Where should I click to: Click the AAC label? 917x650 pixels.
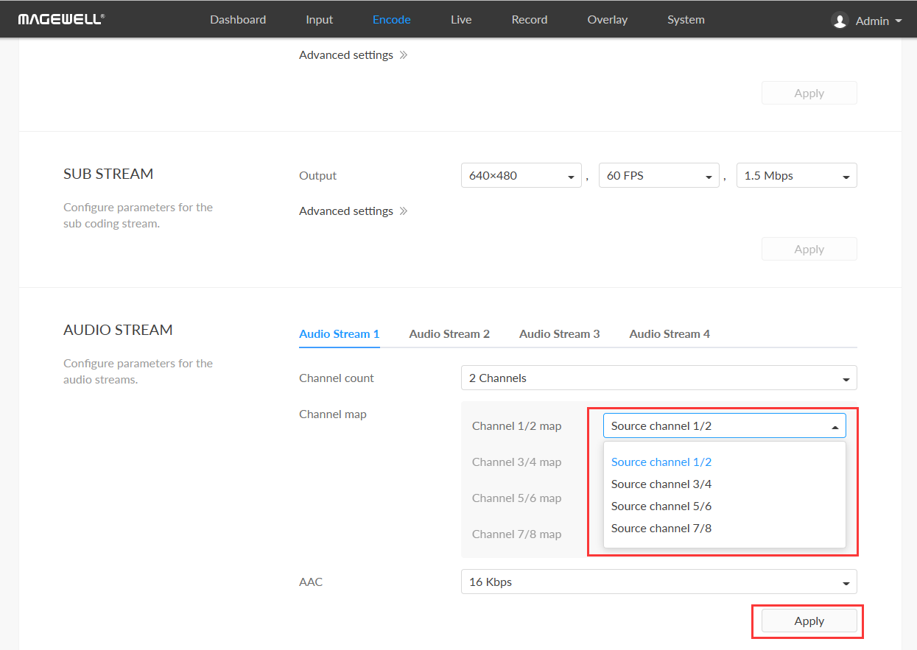pyautogui.click(x=311, y=582)
